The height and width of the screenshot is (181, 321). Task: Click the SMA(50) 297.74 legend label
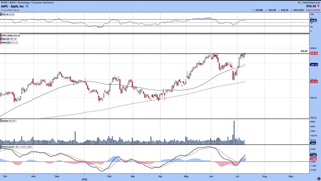pyautogui.click(x=9, y=39)
